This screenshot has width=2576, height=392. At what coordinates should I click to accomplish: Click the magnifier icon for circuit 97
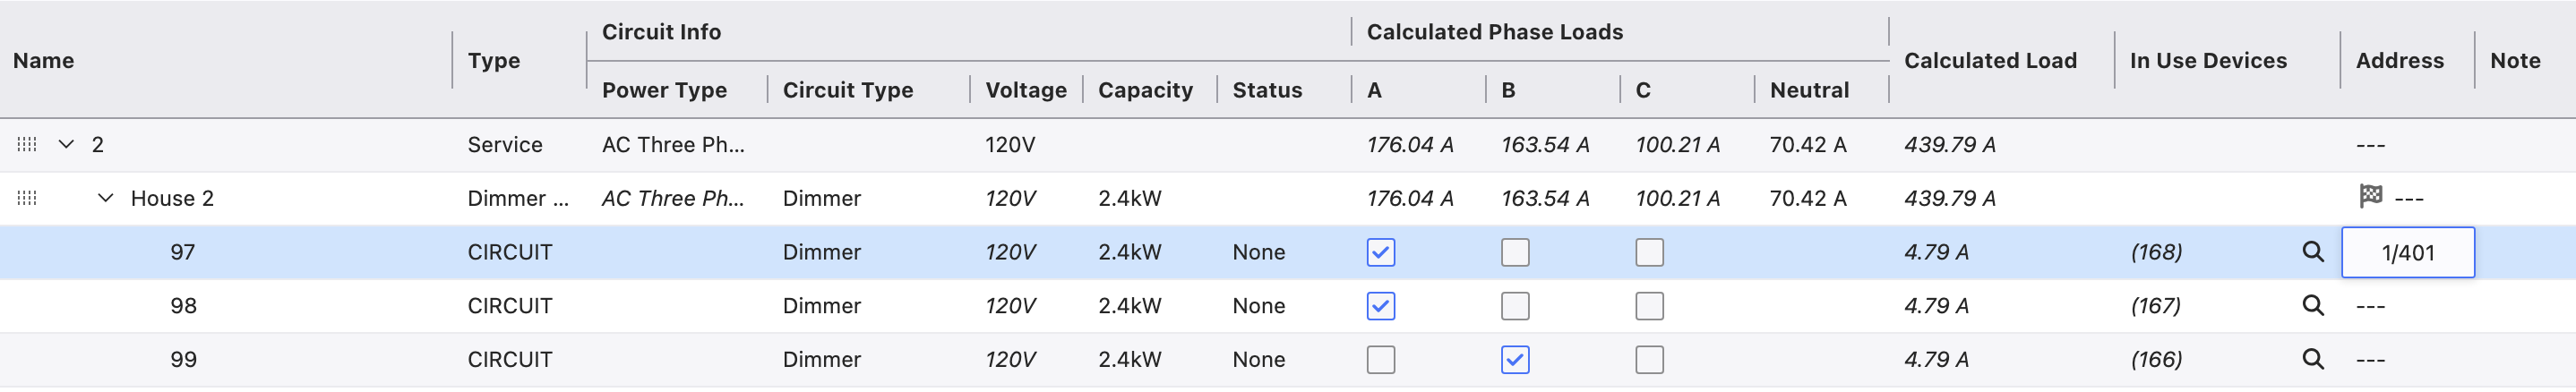click(x=2312, y=252)
